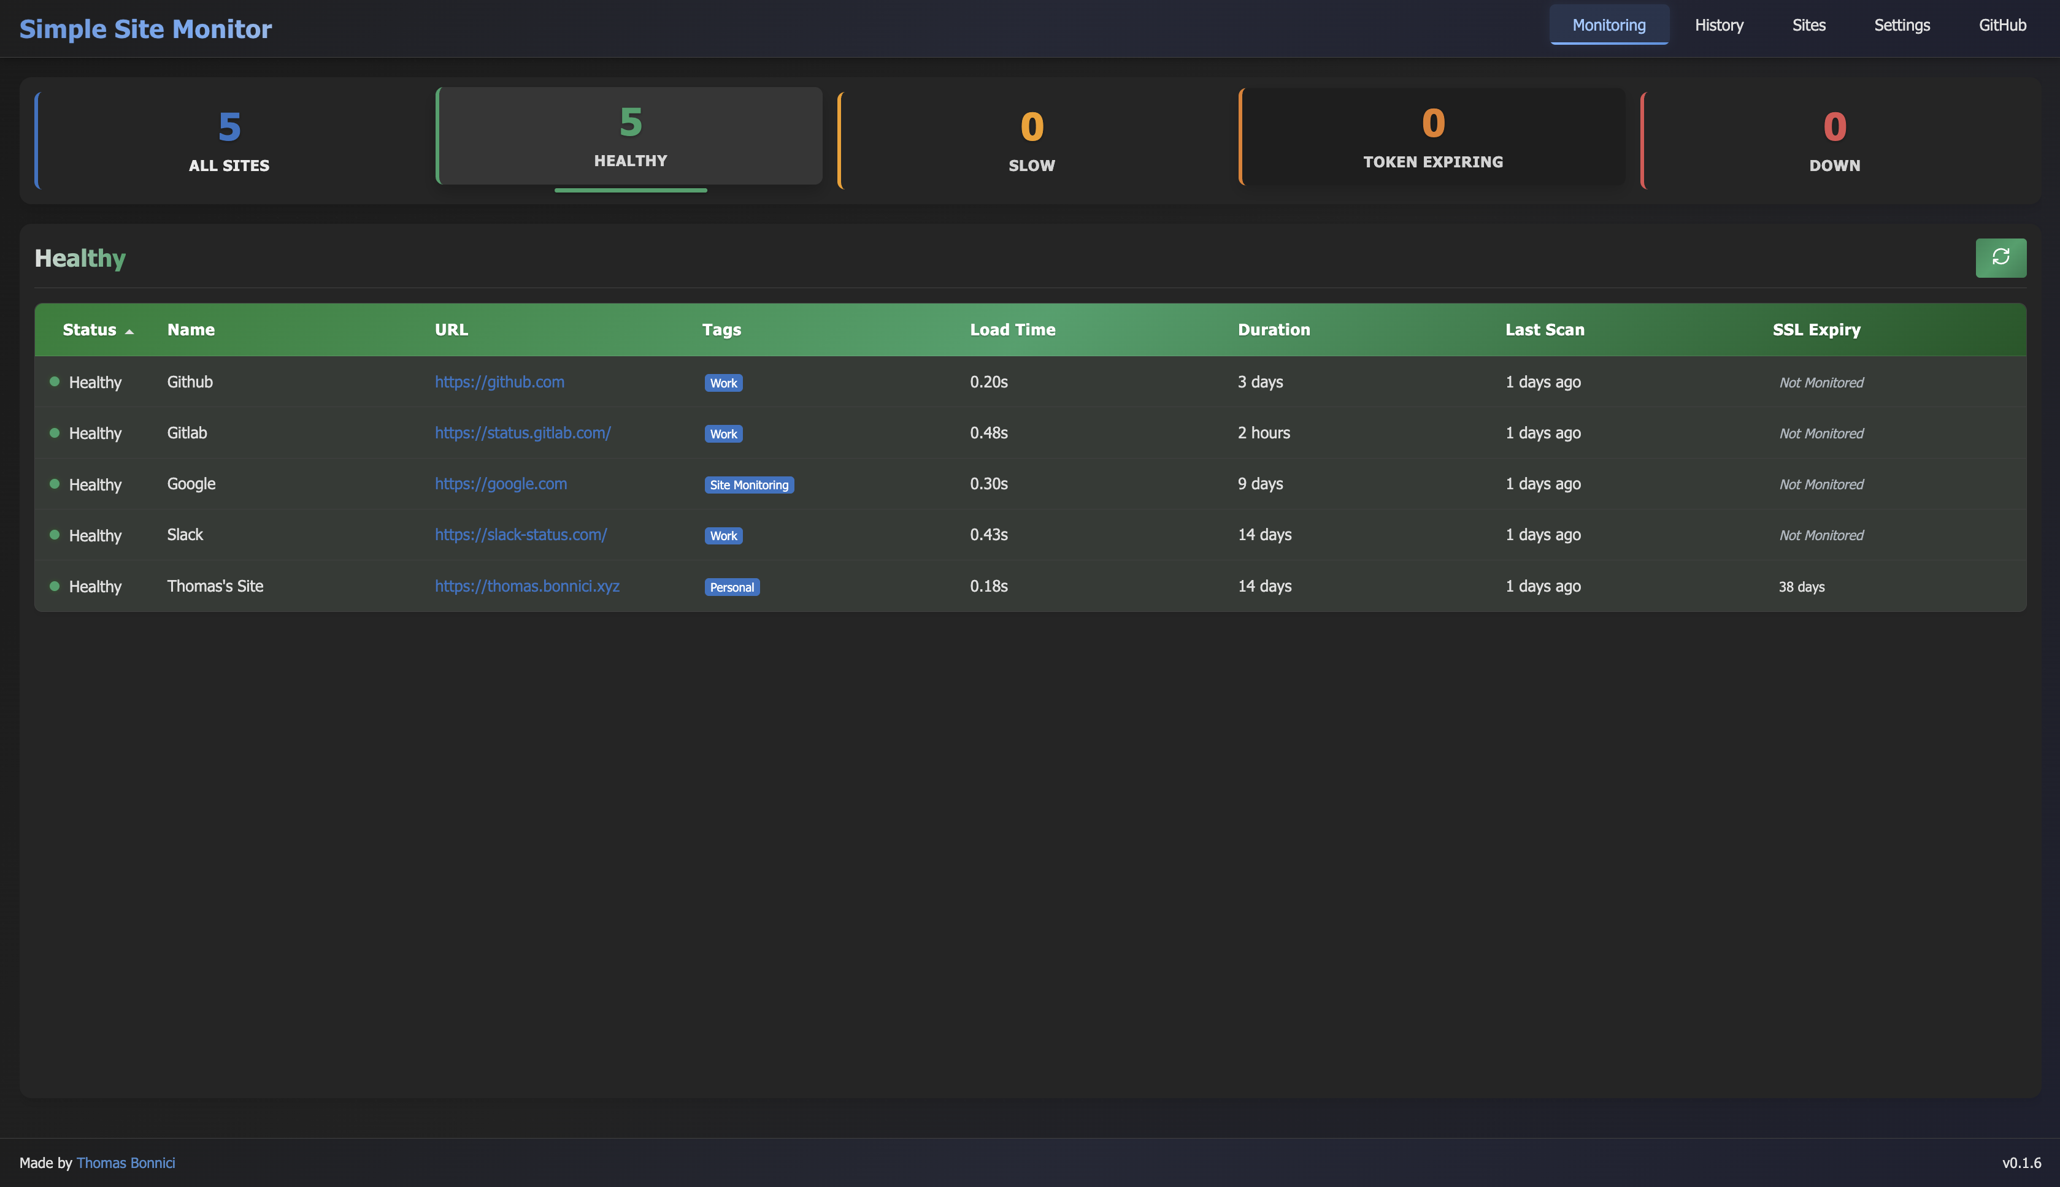The height and width of the screenshot is (1187, 2060).
Task: Click the Site Monitoring tag on Google row
Action: tap(748, 485)
